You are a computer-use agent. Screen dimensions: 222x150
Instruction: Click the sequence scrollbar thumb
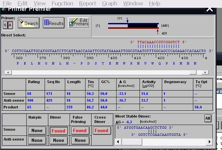[x=193, y=72]
